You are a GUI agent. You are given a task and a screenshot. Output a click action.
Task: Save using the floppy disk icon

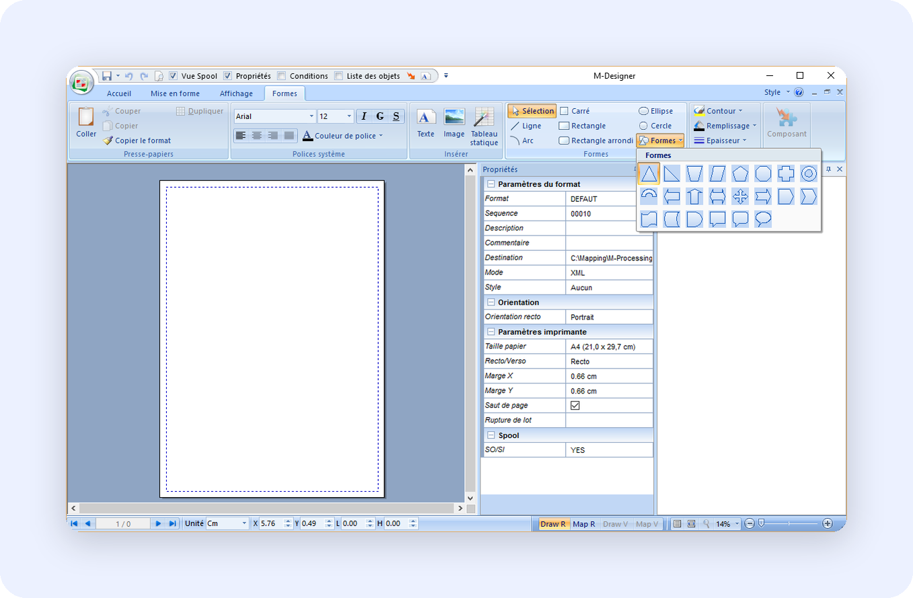(106, 76)
